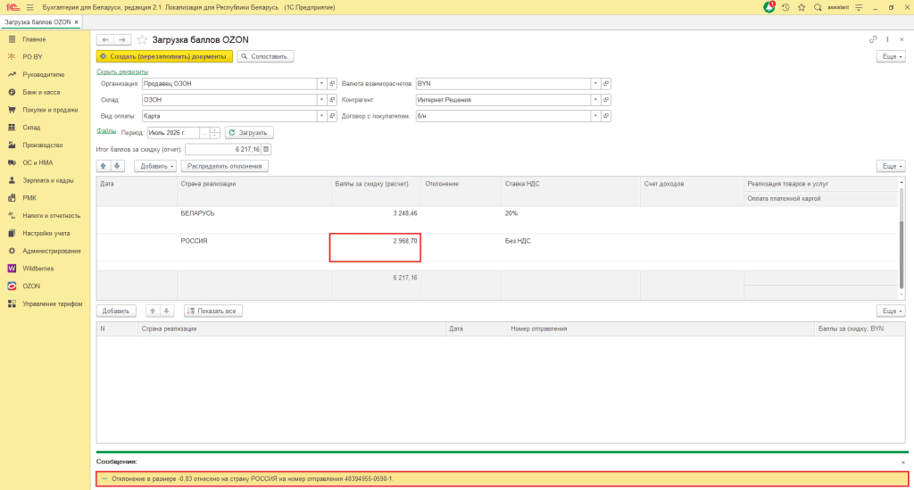Open the Добавить dropdown above upper table

click(x=155, y=166)
